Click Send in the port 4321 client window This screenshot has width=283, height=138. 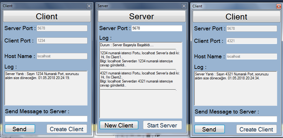[x=209, y=129]
